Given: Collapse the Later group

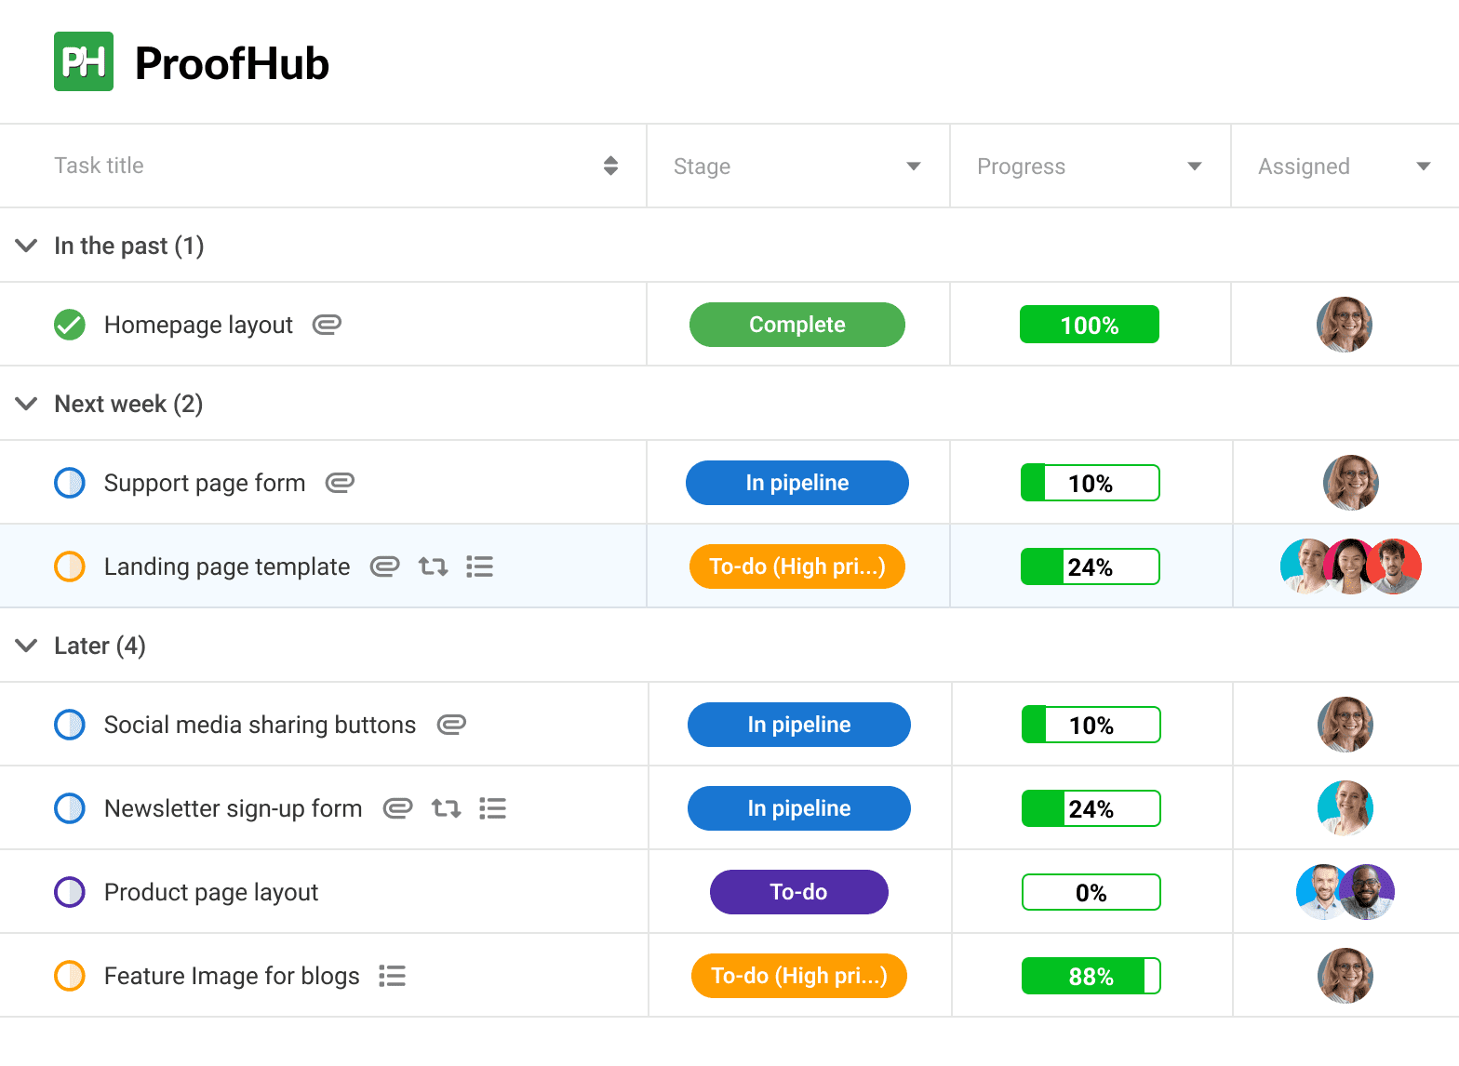Looking at the screenshot, I should [x=26, y=646].
